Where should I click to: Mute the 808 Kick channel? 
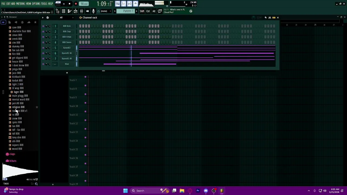coord(43,26)
